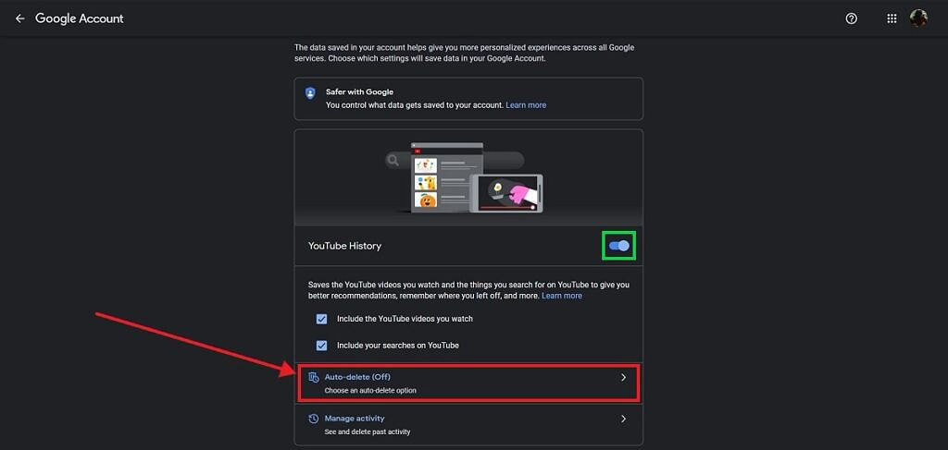The height and width of the screenshot is (450, 948).
Task: Expand the Manage activity row chevron
Action: [623, 419]
